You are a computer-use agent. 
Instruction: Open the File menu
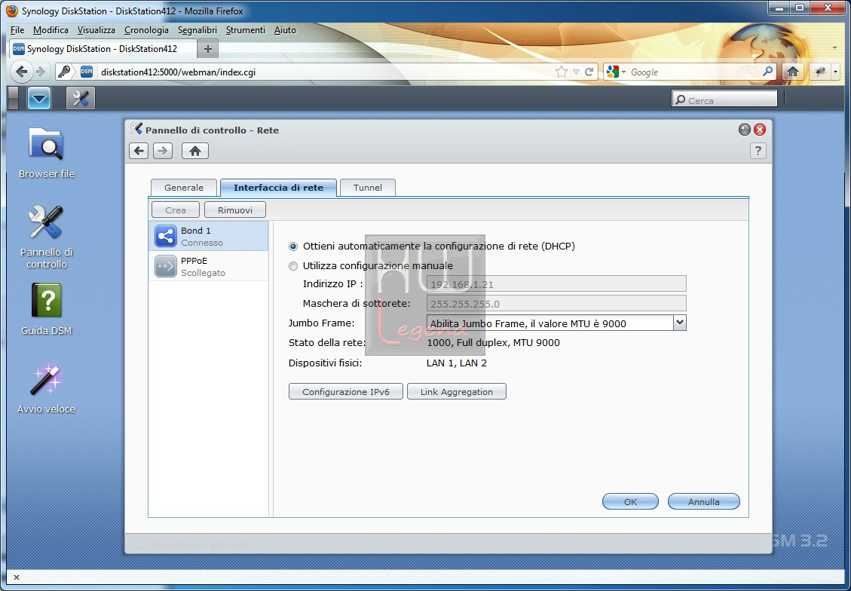coord(17,30)
